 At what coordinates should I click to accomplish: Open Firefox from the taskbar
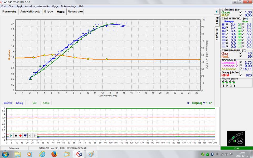(x=54, y=154)
